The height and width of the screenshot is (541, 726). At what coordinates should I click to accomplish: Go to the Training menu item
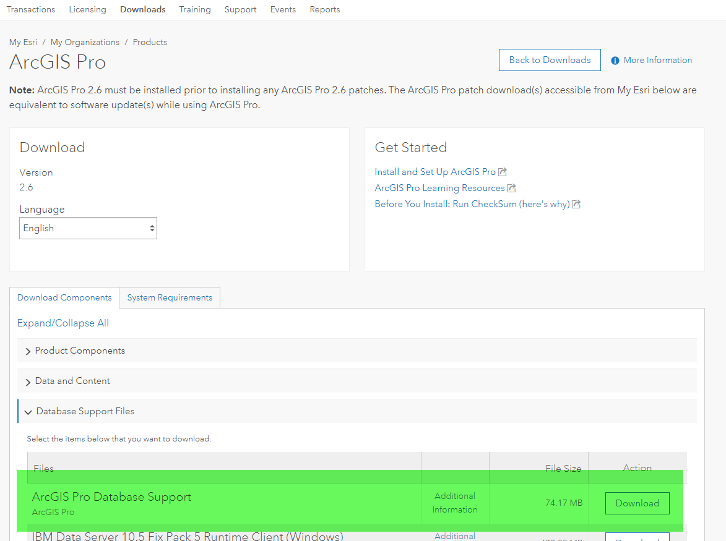(195, 9)
